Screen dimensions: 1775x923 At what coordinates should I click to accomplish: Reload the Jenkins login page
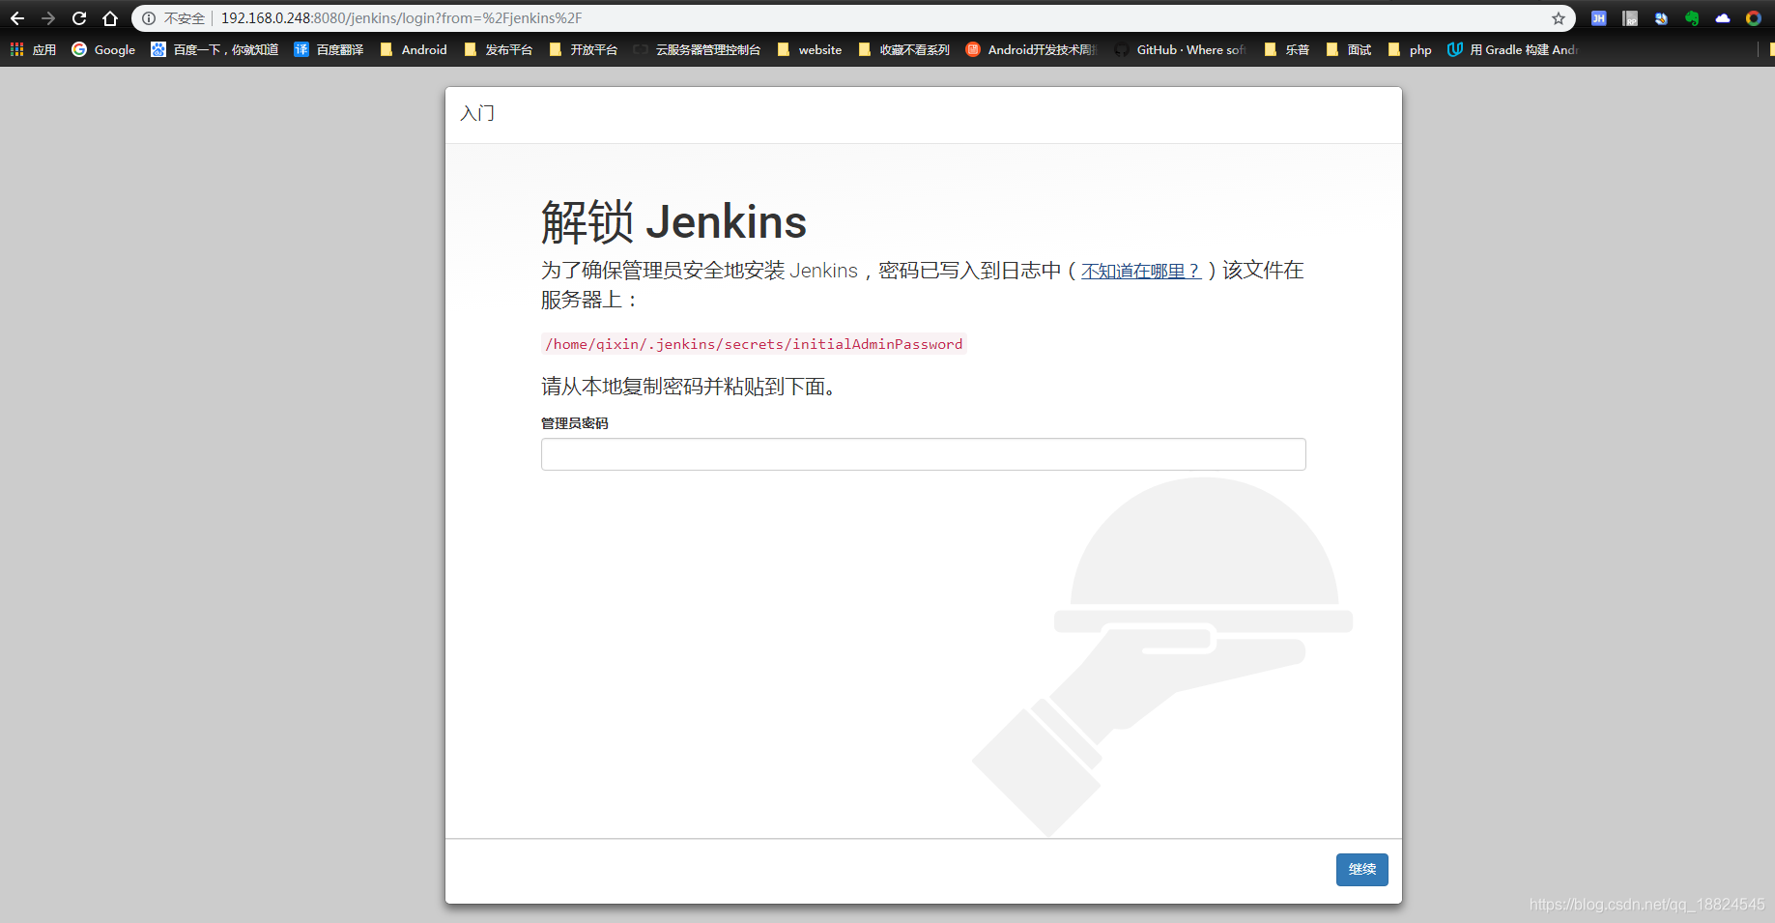coord(79,18)
